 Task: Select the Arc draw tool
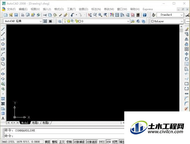point(3,54)
